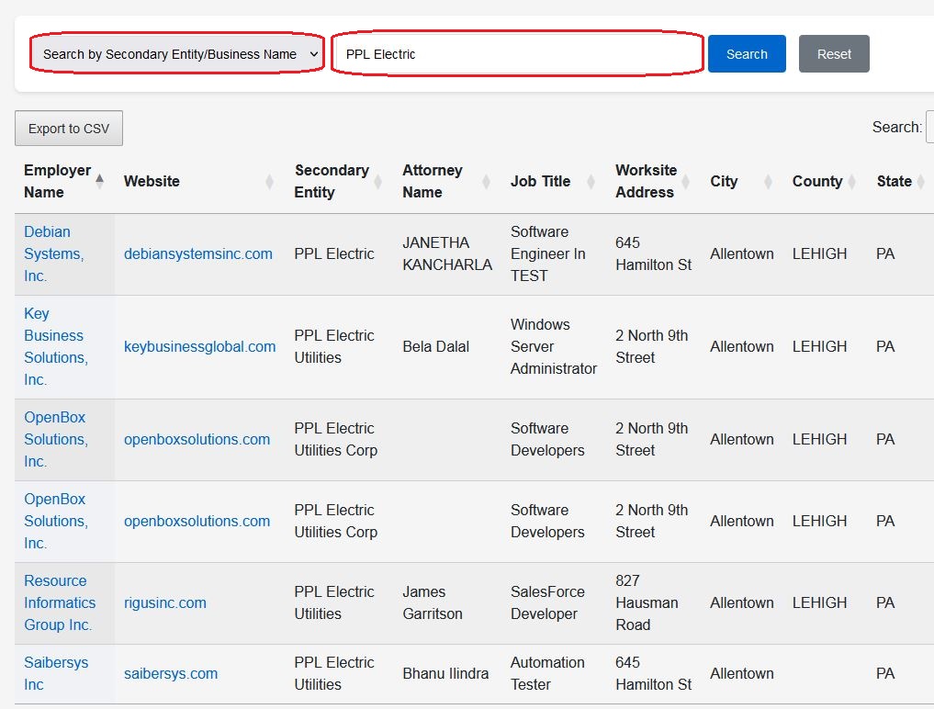Viewport: 934px width, 709px height.
Task: Click the gray Reset button
Action: 833,54
